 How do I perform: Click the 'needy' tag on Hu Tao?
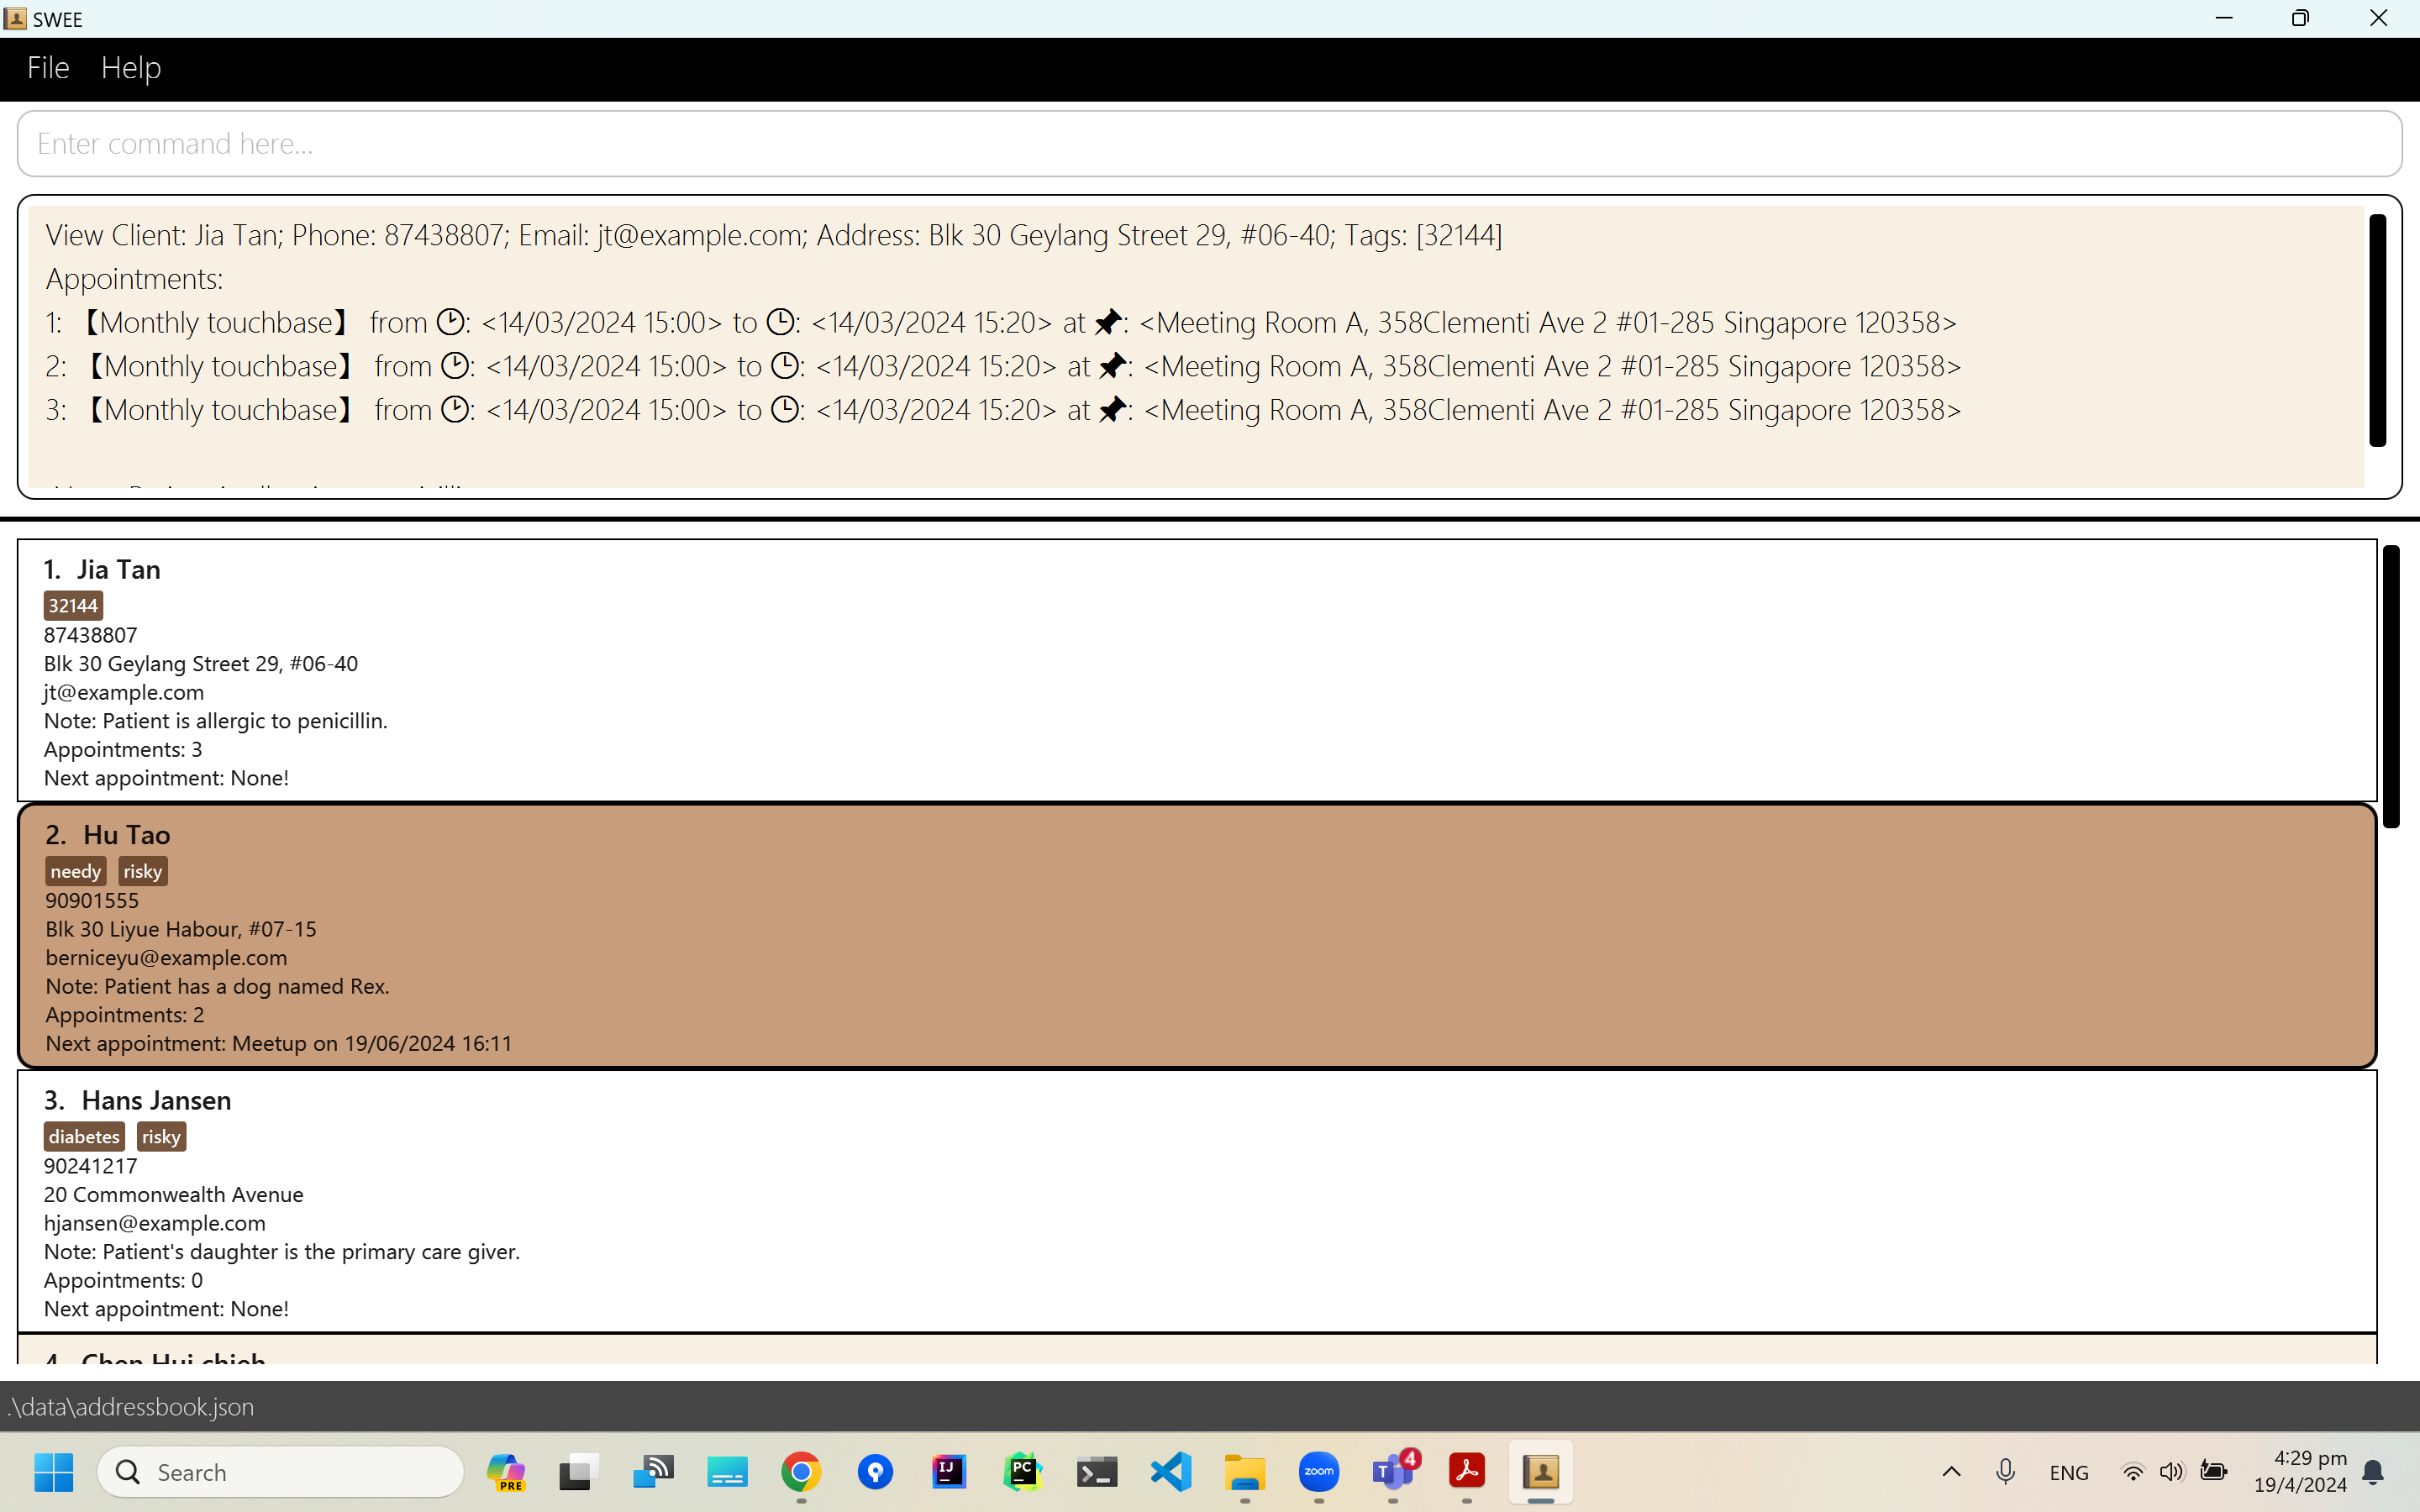(x=75, y=871)
